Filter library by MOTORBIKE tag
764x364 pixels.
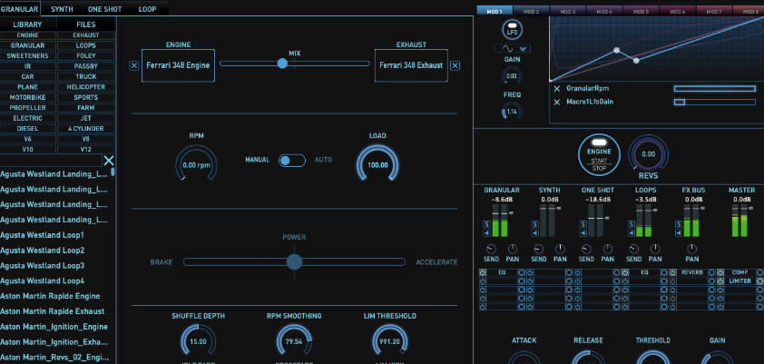tap(28, 97)
